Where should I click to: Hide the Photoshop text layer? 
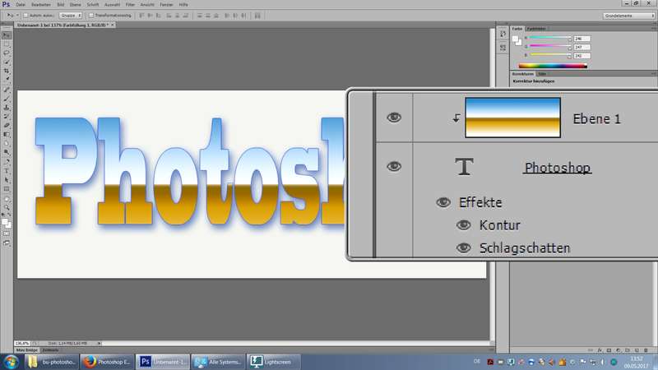click(394, 167)
